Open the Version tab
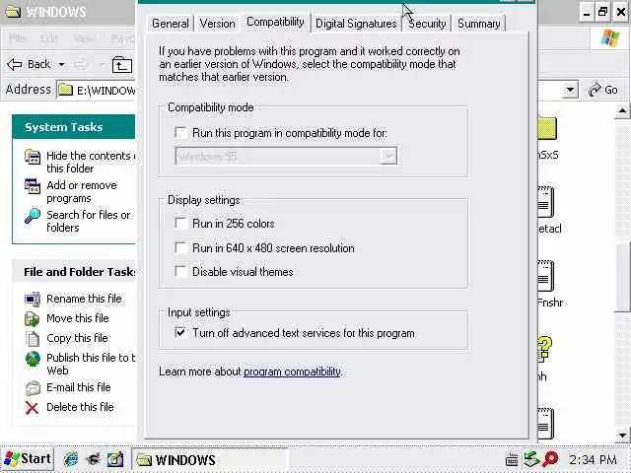This screenshot has width=631, height=473. pyautogui.click(x=217, y=24)
